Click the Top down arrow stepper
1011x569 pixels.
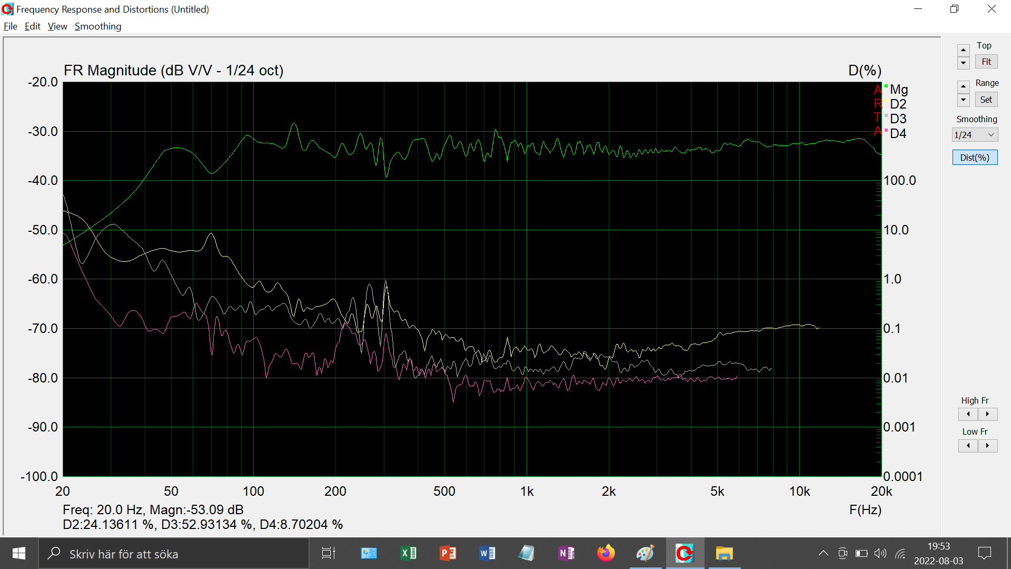point(963,63)
